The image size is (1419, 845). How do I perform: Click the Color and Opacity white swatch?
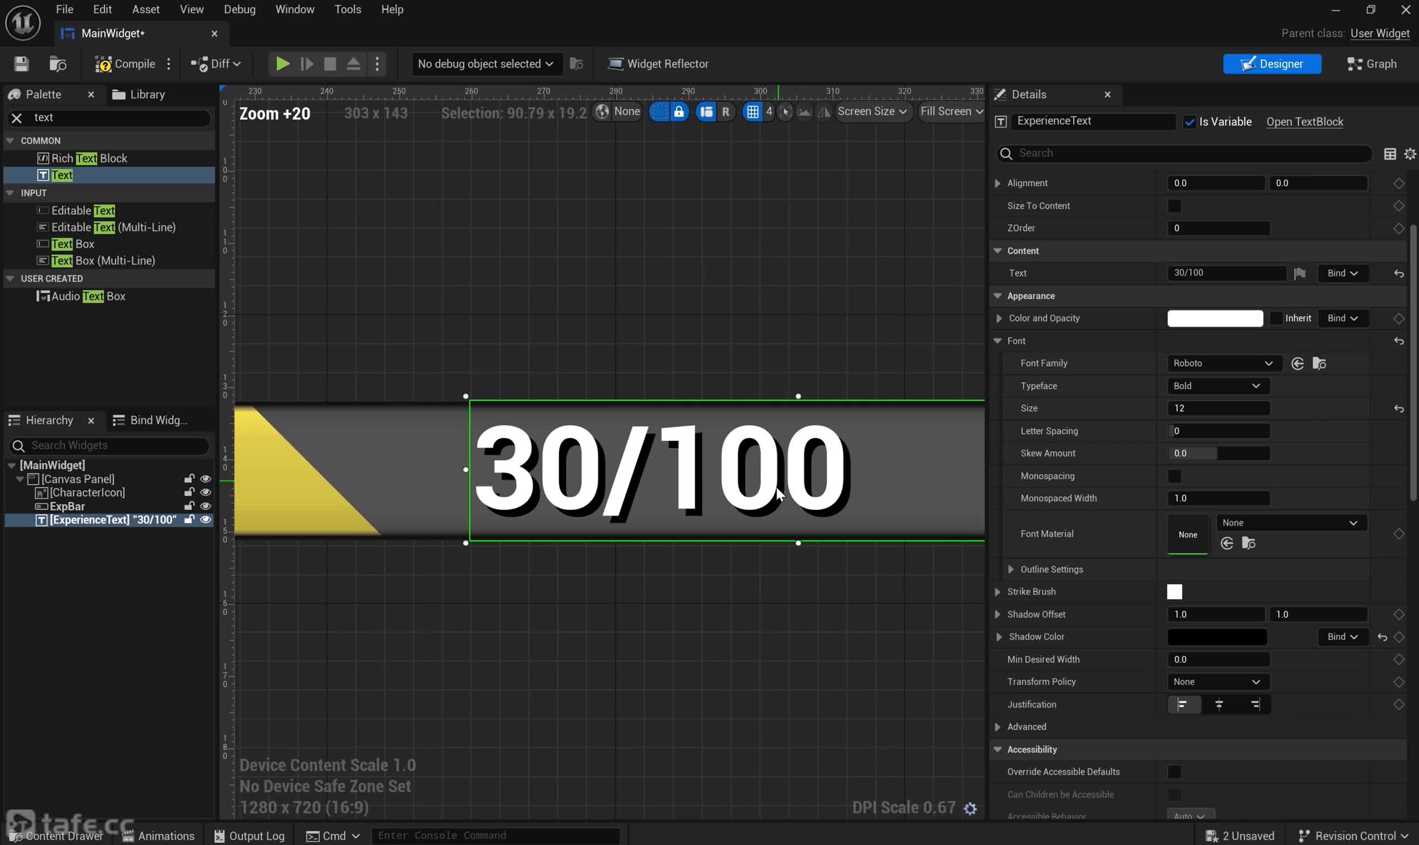coord(1214,318)
